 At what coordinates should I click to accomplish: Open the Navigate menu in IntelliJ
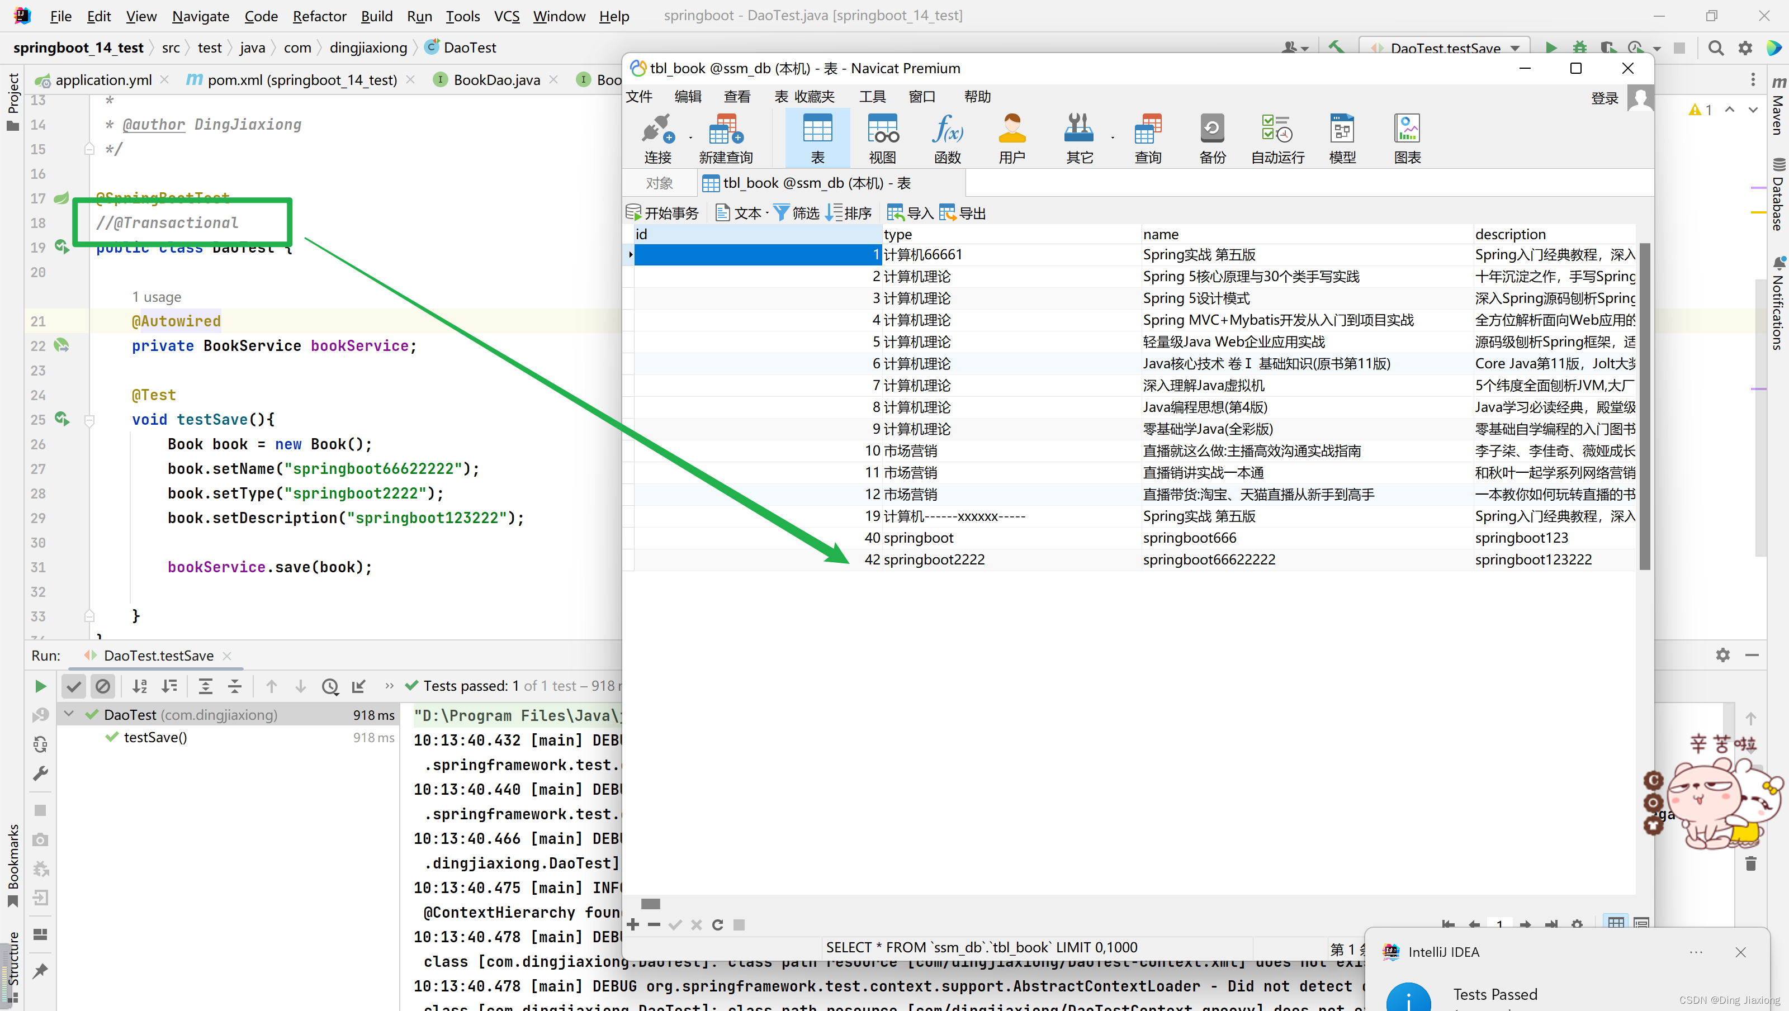[x=200, y=16]
